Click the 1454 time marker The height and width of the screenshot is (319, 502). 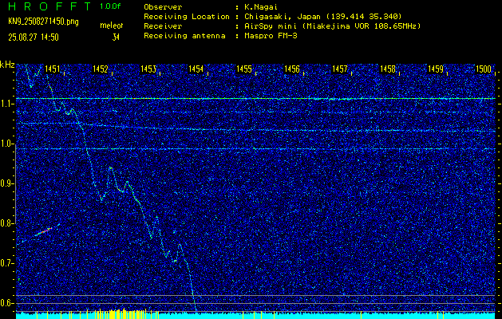196,69
